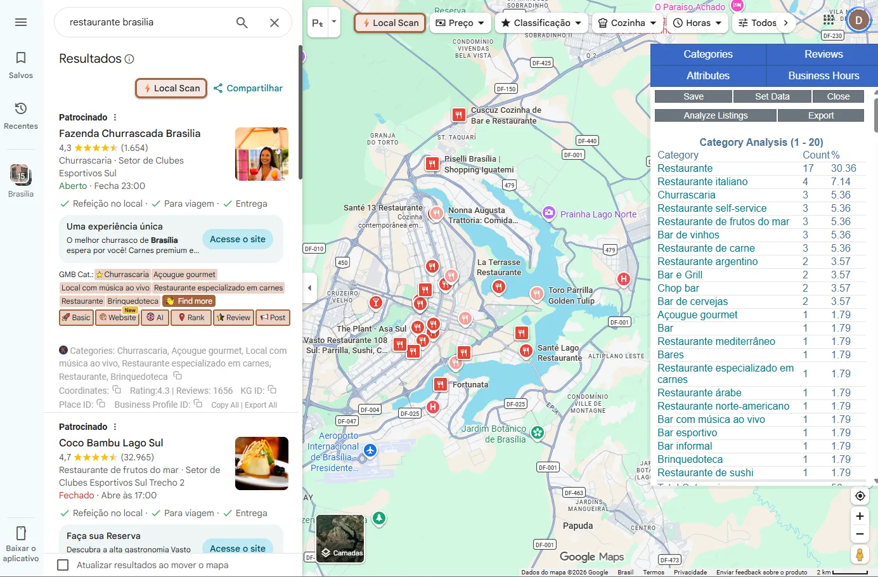878x577 pixels.
Task: Click the panel Close button
Action: (x=838, y=96)
